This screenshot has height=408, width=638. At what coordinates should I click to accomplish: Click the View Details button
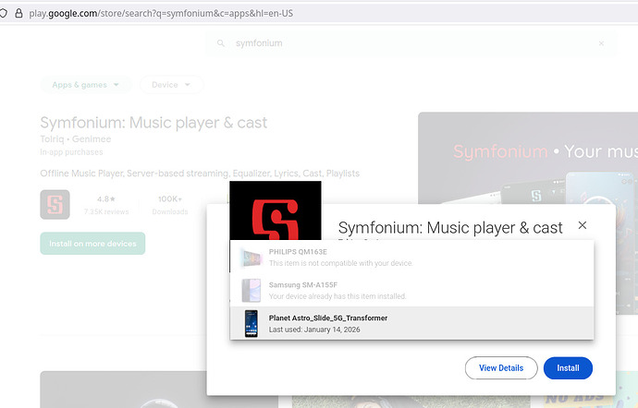tap(500, 367)
